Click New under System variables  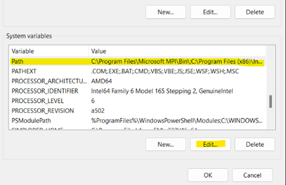pyautogui.click(x=166, y=145)
